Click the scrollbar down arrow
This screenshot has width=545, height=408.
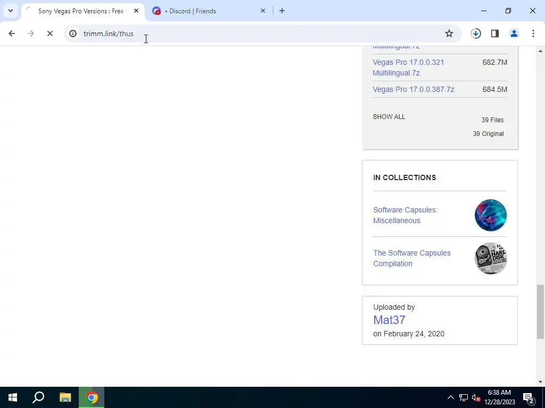pyautogui.click(x=540, y=382)
